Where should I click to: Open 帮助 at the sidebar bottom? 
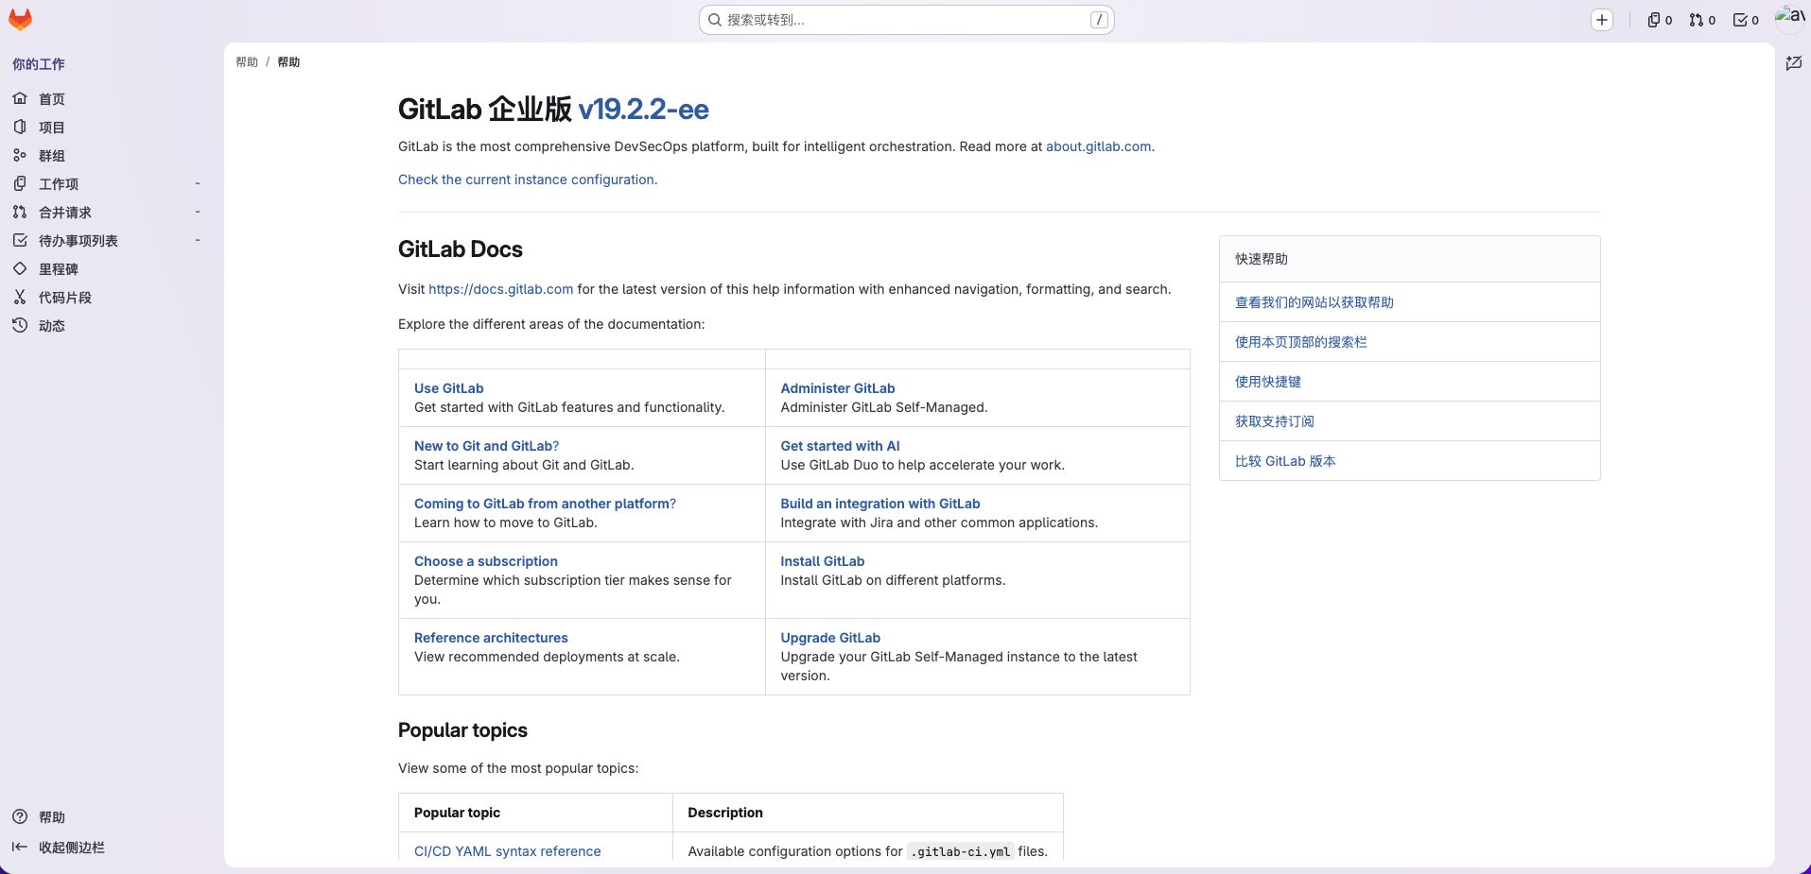pos(52,817)
